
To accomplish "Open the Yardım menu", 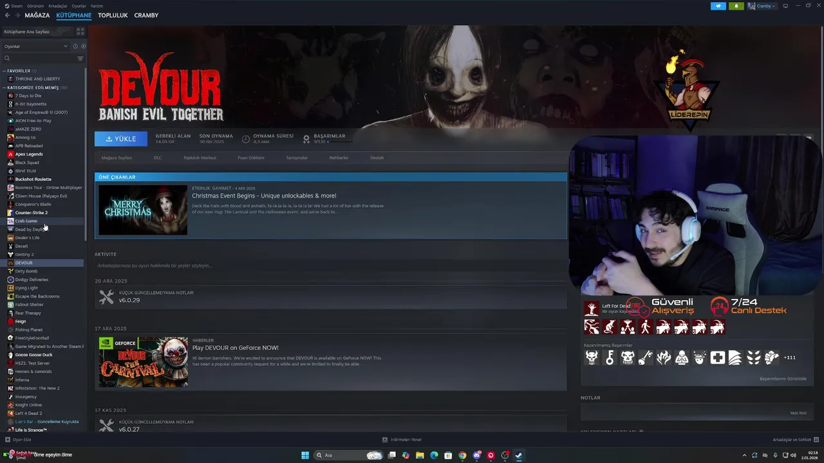I will (97, 6).
